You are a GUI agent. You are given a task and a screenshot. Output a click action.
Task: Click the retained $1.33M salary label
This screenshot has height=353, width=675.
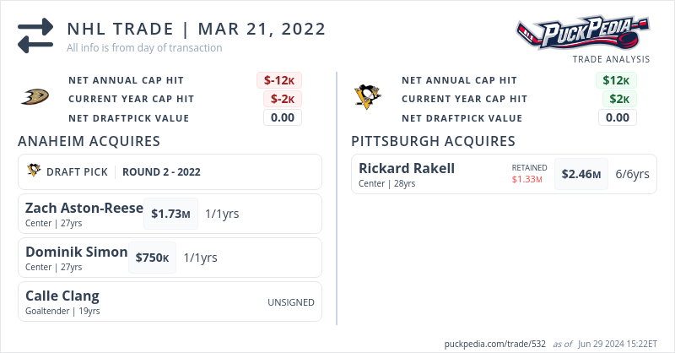(527, 179)
